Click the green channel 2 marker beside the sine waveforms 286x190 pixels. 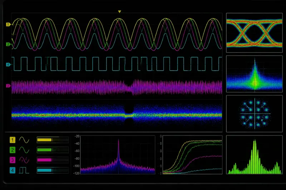8,44
